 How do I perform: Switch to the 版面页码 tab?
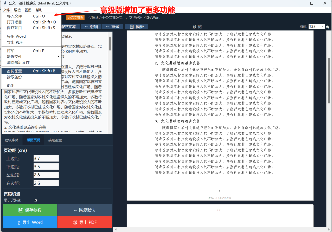(x=33, y=140)
